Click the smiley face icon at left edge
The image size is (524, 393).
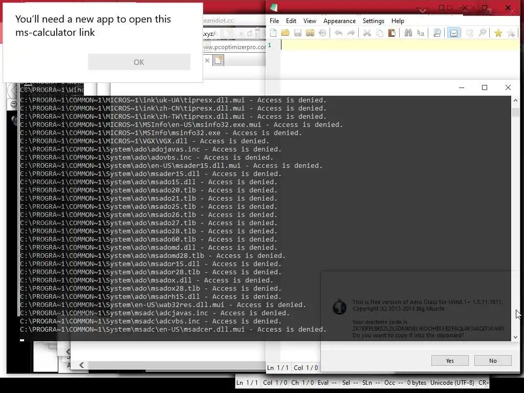[x=13, y=104]
